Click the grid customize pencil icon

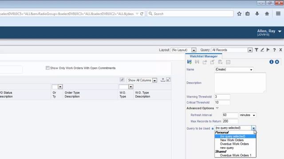tap(122, 80)
